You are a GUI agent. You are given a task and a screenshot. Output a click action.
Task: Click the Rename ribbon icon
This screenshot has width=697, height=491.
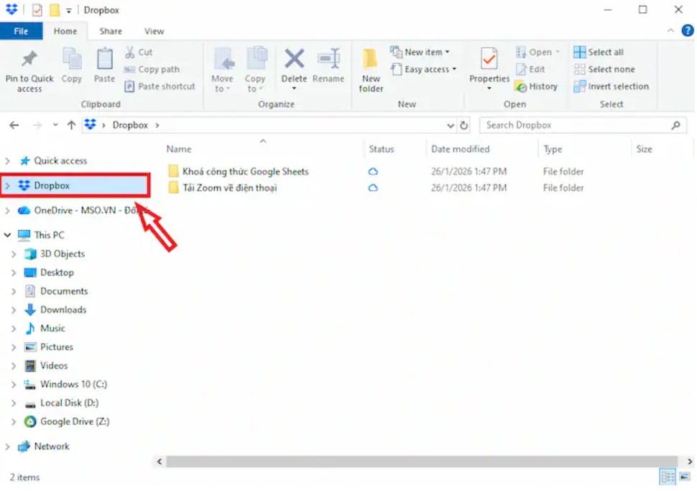tap(328, 60)
